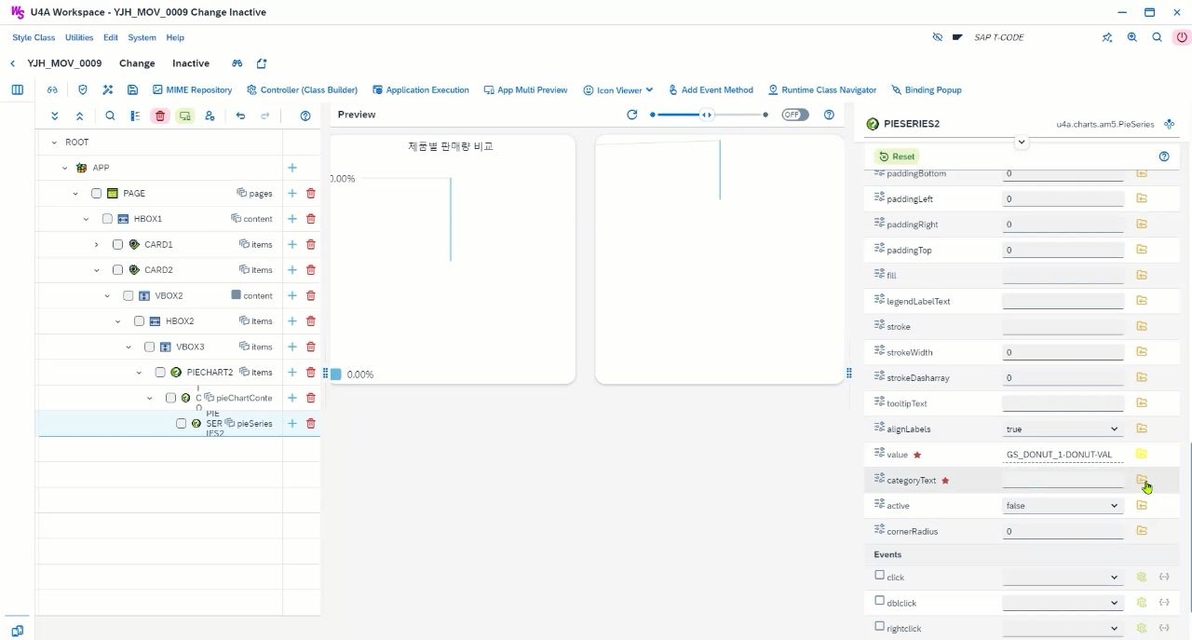The height and width of the screenshot is (640, 1192).
Task: Click the help question icon in tree toolbar
Action: pyautogui.click(x=305, y=116)
